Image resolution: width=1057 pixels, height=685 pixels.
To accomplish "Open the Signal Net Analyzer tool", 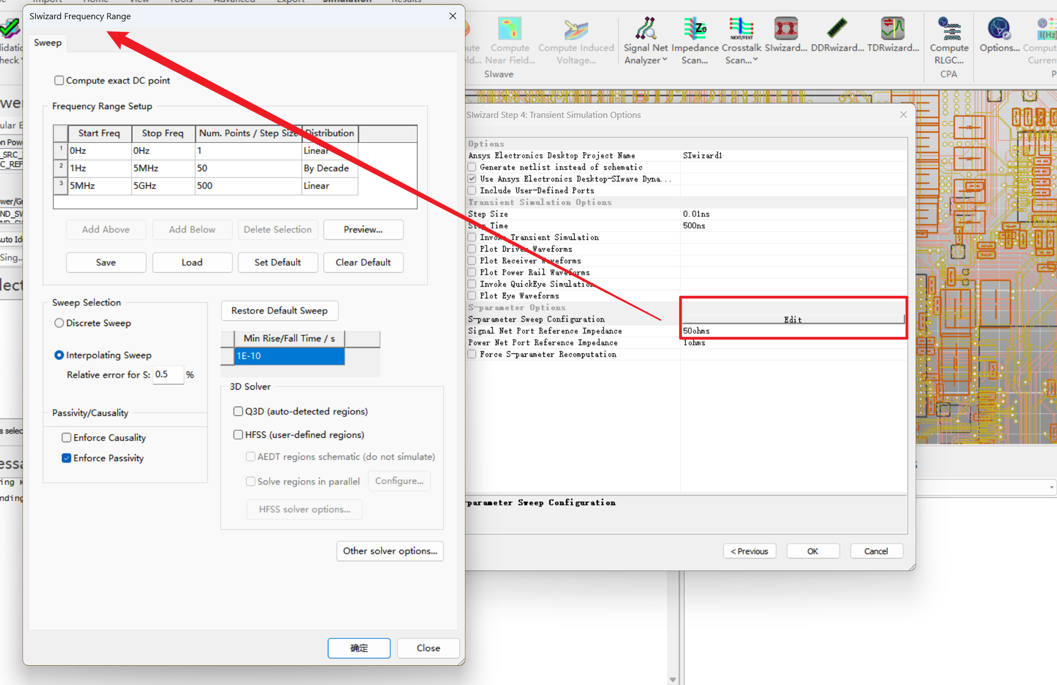I will coord(645,29).
